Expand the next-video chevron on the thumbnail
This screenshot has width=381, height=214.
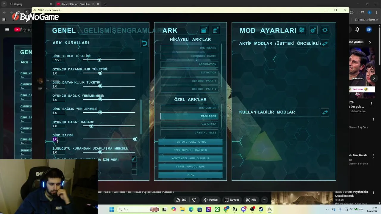point(374,78)
